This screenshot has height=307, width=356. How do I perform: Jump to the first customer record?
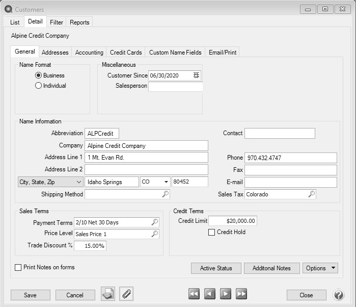(x=194, y=294)
